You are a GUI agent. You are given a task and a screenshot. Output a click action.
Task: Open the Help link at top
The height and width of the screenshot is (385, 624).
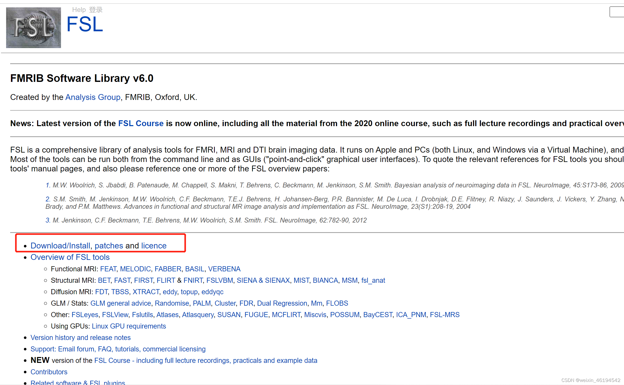(79, 10)
